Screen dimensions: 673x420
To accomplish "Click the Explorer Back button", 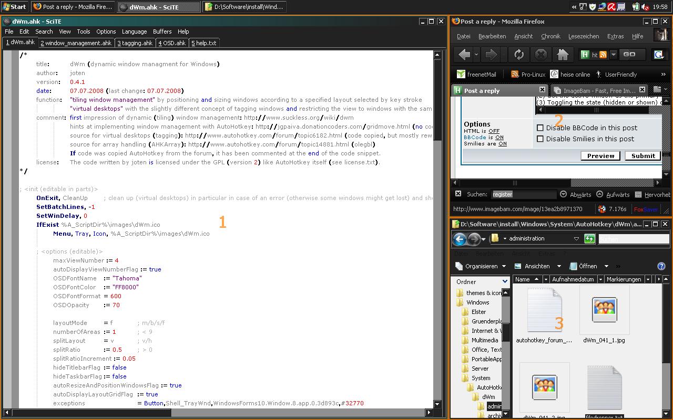I will tap(460, 239).
